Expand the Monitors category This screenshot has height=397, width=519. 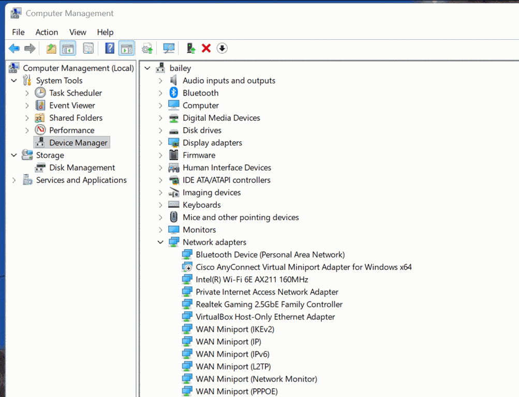(160, 230)
